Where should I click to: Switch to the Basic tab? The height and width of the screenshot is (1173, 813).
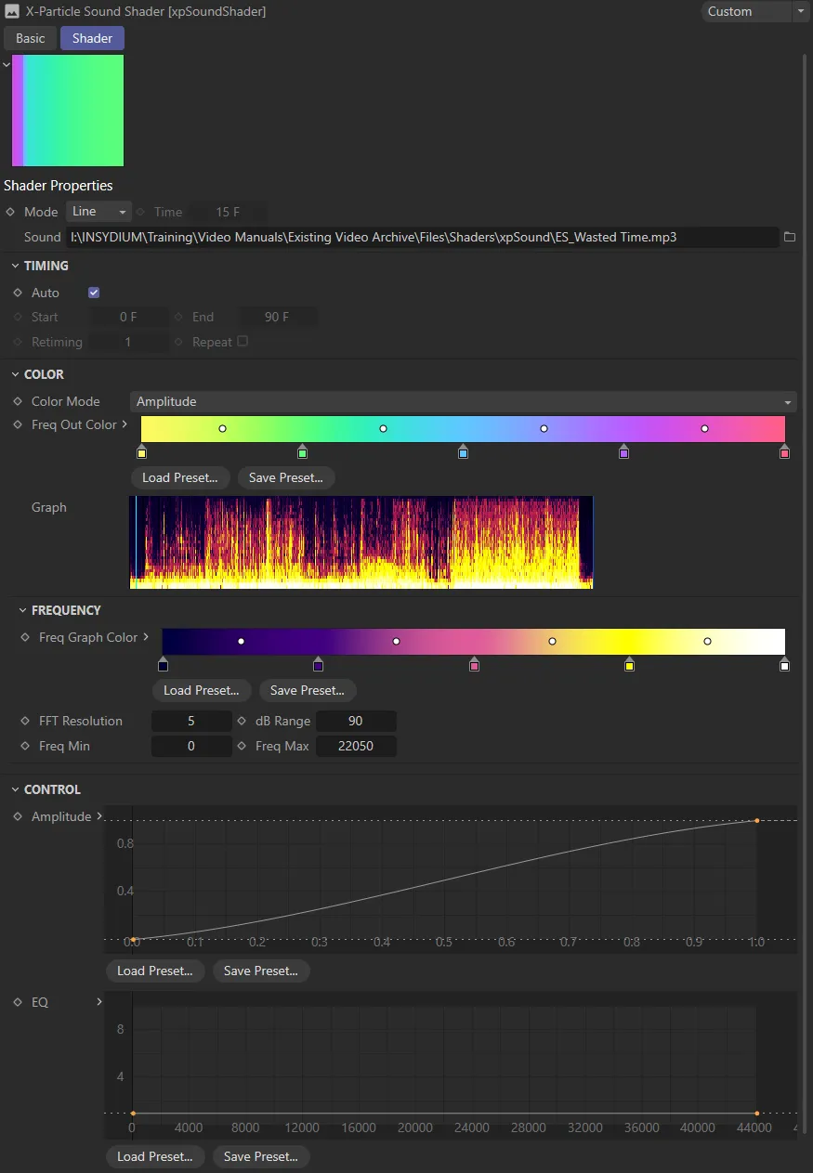click(x=29, y=38)
